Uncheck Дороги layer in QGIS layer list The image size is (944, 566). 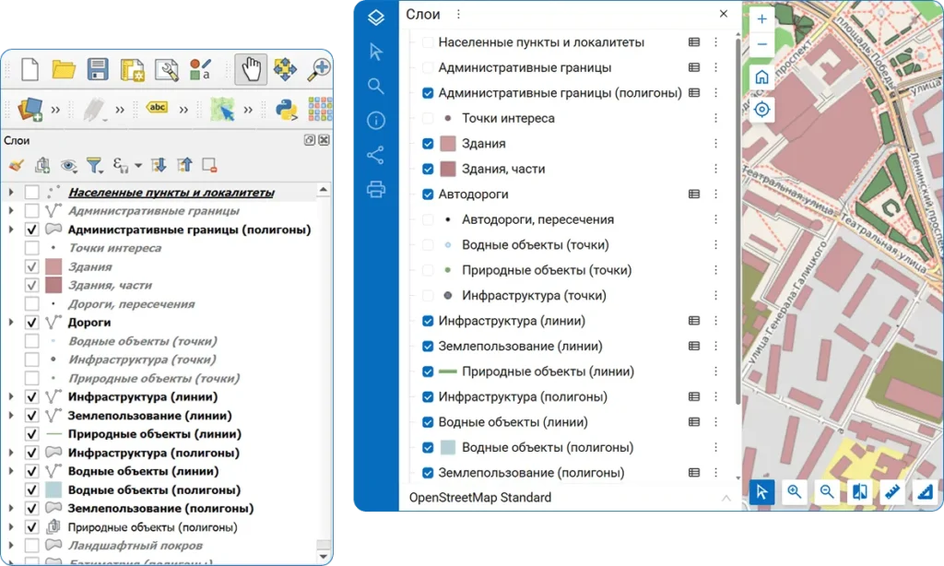[x=32, y=323]
